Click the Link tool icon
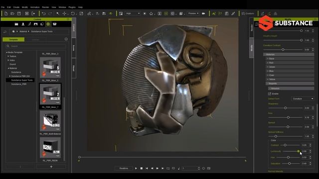This screenshot has height=179, width=319. [89, 13]
